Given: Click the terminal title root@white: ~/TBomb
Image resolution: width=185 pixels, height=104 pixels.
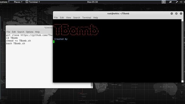Looking at the screenshot, I should tap(118, 14).
